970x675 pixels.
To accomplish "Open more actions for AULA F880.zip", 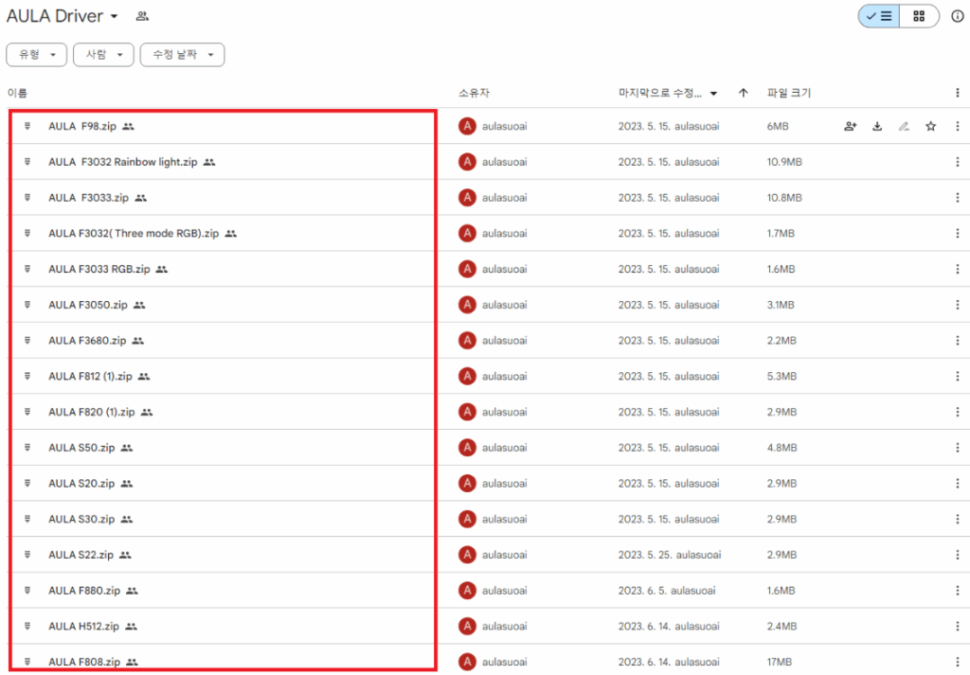I will (957, 591).
